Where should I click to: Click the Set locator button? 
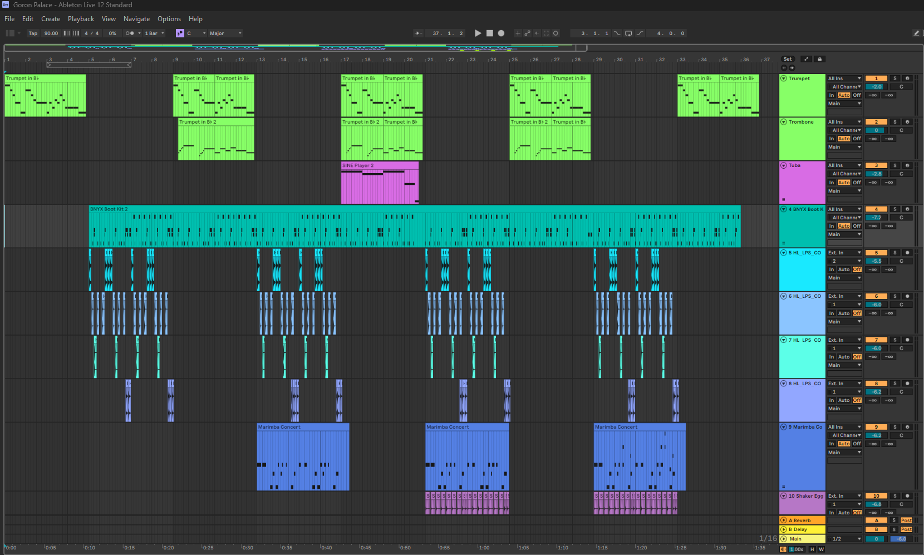787,59
